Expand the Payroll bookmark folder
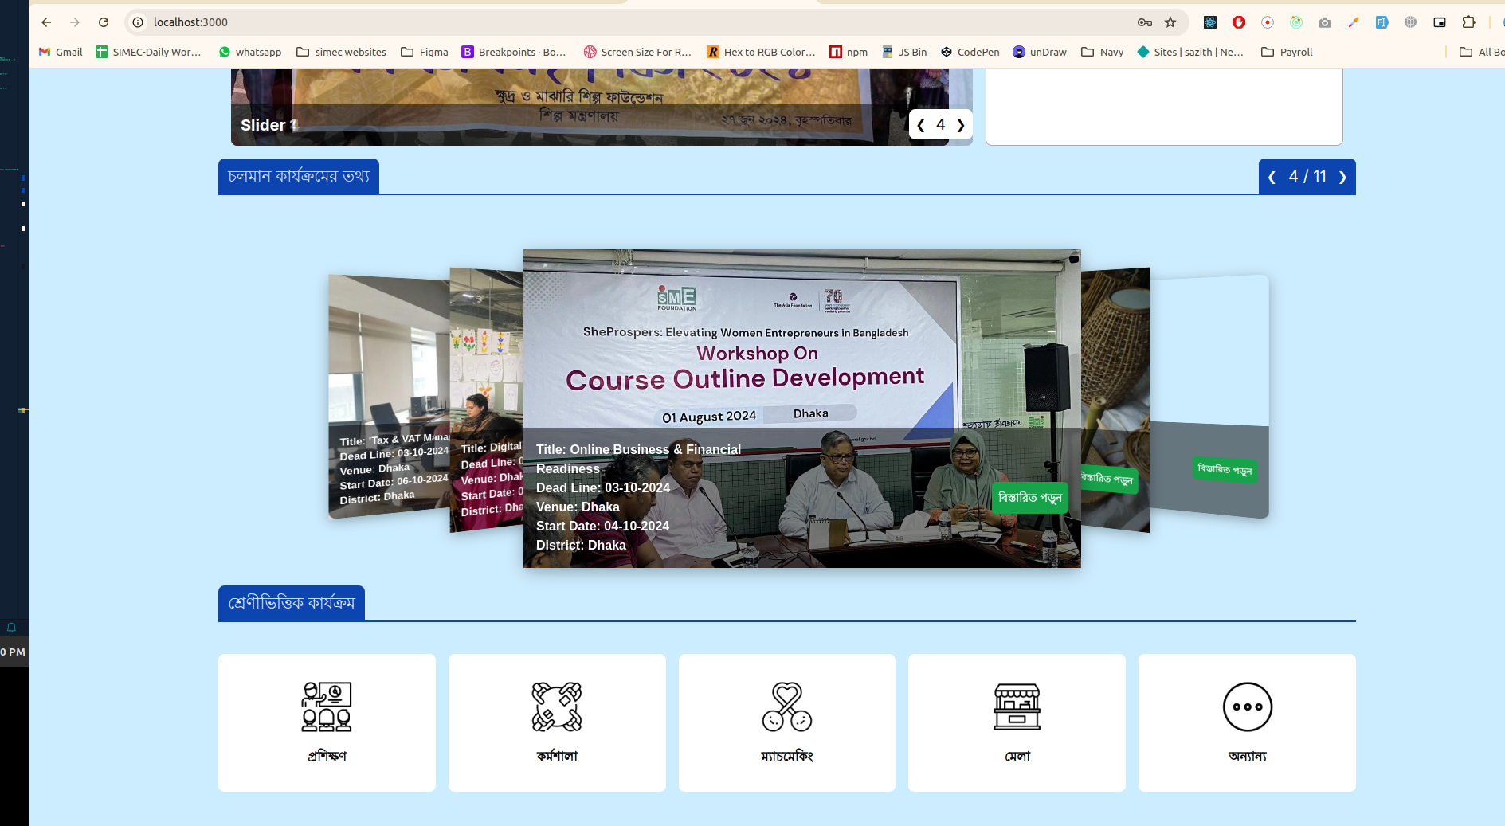This screenshot has width=1505, height=826. click(1287, 52)
